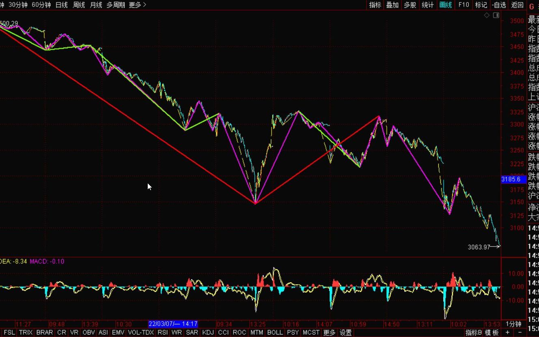Select the KDJ indicator
The width and height of the screenshot is (539, 337).
pyautogui.click(x=208, y=333)
